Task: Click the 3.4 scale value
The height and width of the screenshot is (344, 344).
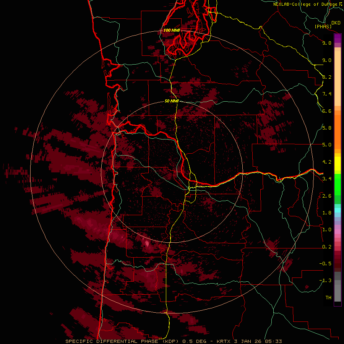Action: pyautogui.click(x=327, y=179)
